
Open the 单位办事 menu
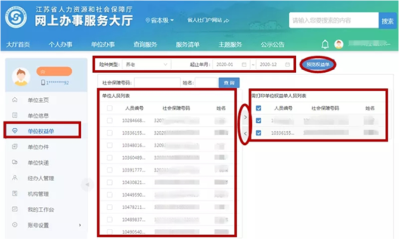pos(103,45)
